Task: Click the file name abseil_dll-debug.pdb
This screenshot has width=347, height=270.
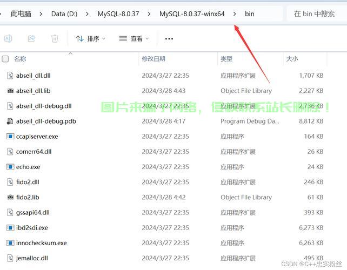Action: click(46, 122)
